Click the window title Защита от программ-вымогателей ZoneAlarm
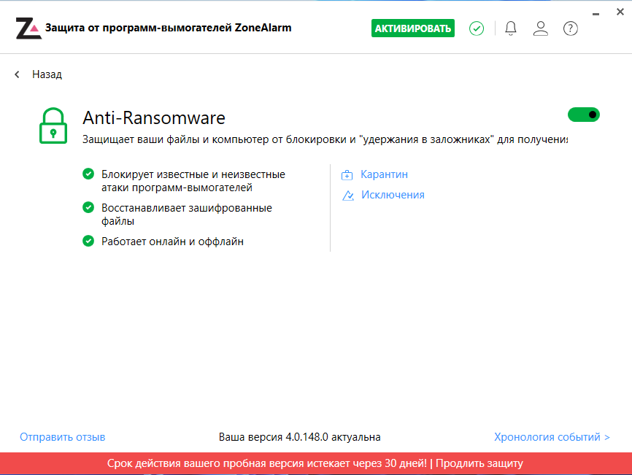The height and width of the screenshot is (475, 632). coord(168,28)
